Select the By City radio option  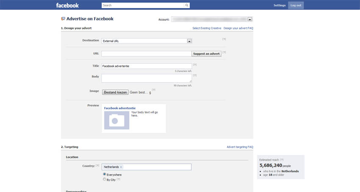tap(105, 179)
